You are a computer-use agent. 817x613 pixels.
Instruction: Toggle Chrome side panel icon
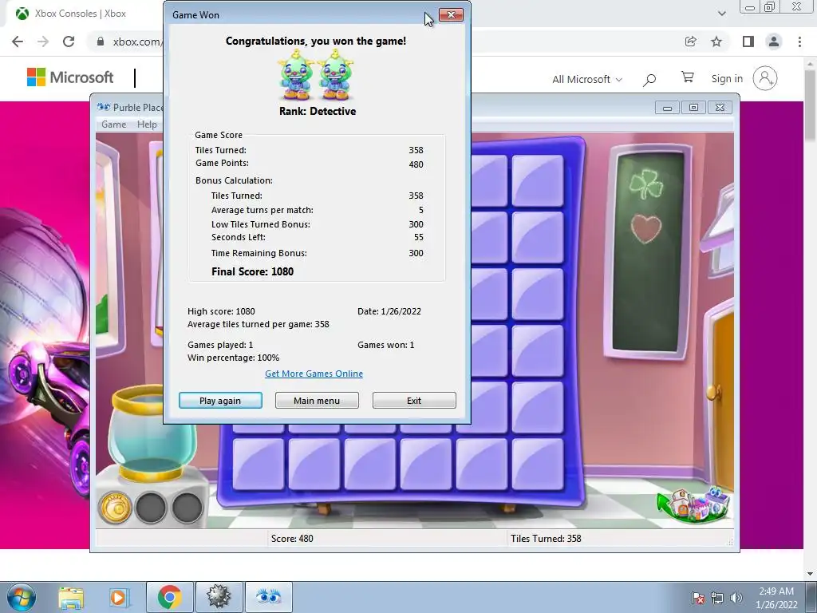(x=748, y=42)
